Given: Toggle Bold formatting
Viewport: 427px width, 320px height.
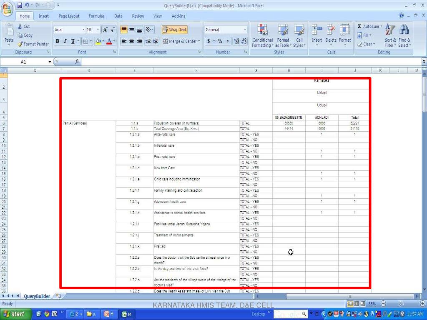Looking at the screenshot, I should click(x=58, y=41).
